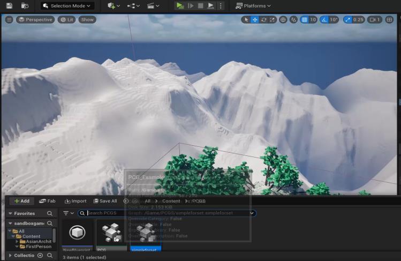Image resolution: width=401 pixels, height=261 pixels.
Task: Open the browse content icon next to save
Action: click(25, 6)
